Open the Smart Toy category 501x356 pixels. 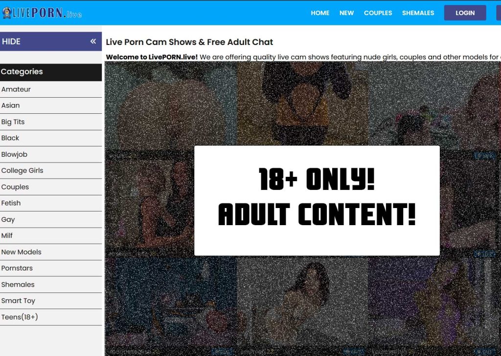18,301
